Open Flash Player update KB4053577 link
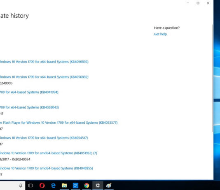The width and height of the screenshot is (220, 190). 59,123
